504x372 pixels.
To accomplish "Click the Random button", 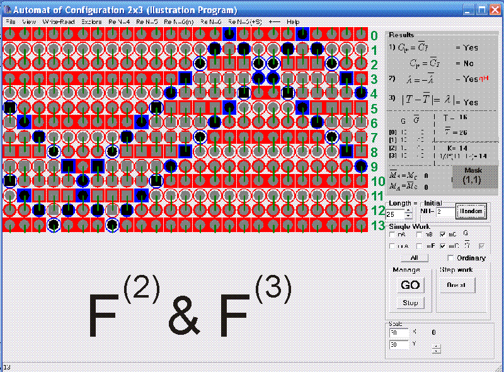I will click(x=471, y=211).
